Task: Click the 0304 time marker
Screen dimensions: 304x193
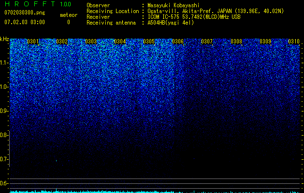Action: point(120,41)
